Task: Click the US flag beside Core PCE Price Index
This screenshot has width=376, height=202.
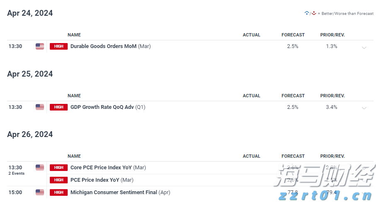Action: (40, 168)
